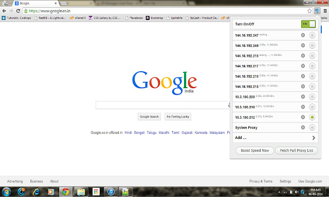Screen dimensions: 329x205
Task: Select radio button for proxy 144.16.192.245
Action: 312,46
